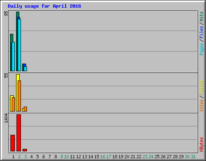Click day '9' on the x-axis
Screen dimensions: 206x161
pos(62,157)
